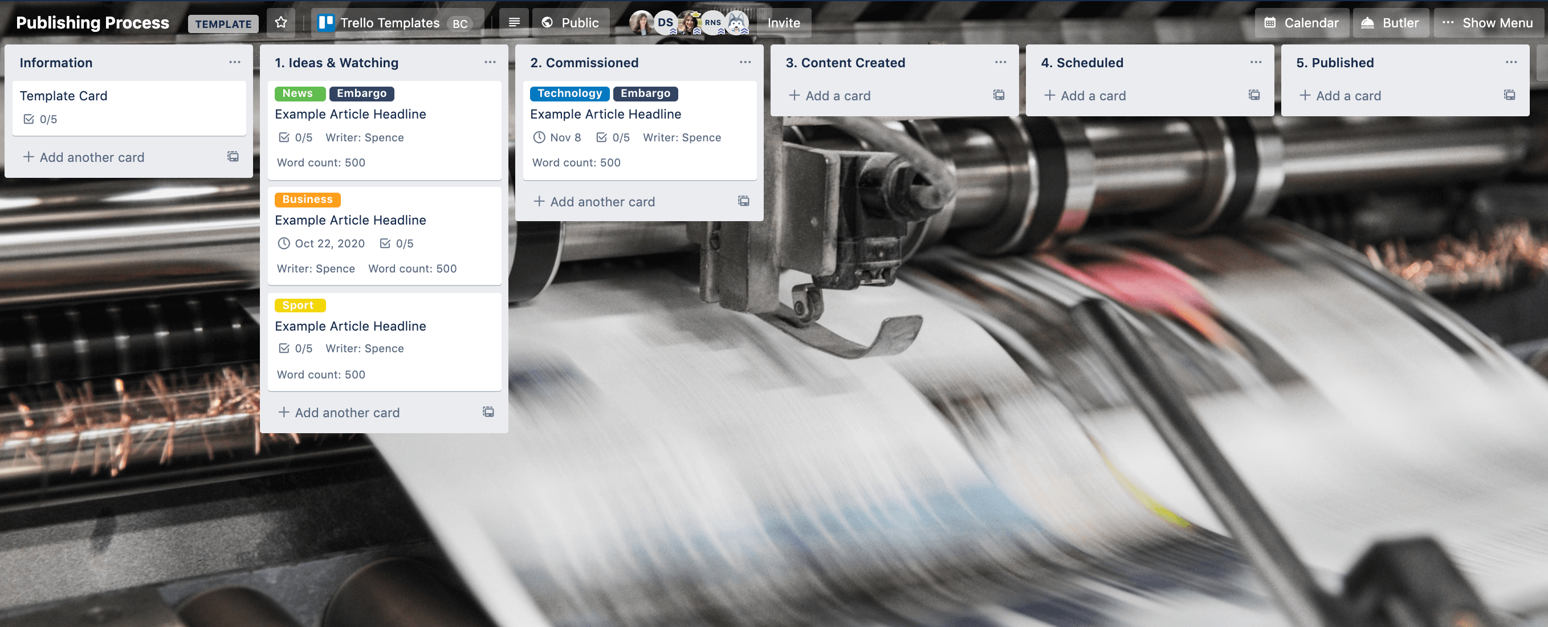Click the BC badge beside Trello Templates
The width and height of the screenshot is (1548, 627).
click(x=460, y=23)
